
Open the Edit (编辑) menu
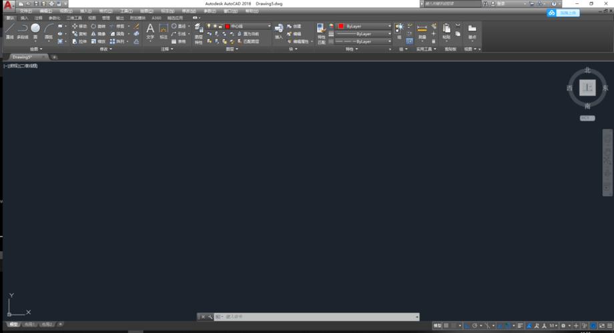coord(46,11)
